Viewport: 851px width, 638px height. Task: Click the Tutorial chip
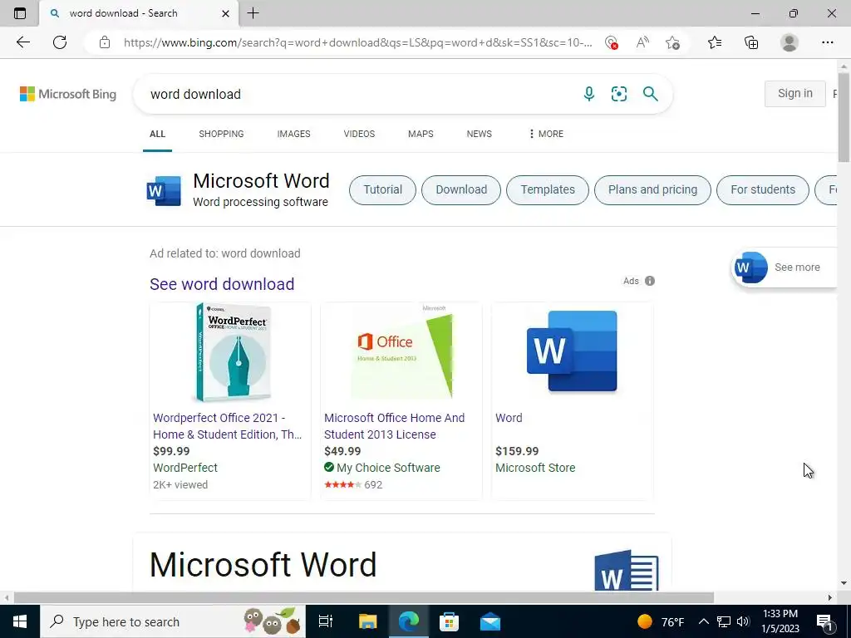tap(382, 190)
